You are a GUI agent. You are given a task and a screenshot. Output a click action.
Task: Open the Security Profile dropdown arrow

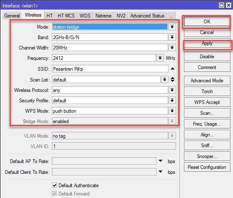172,101
